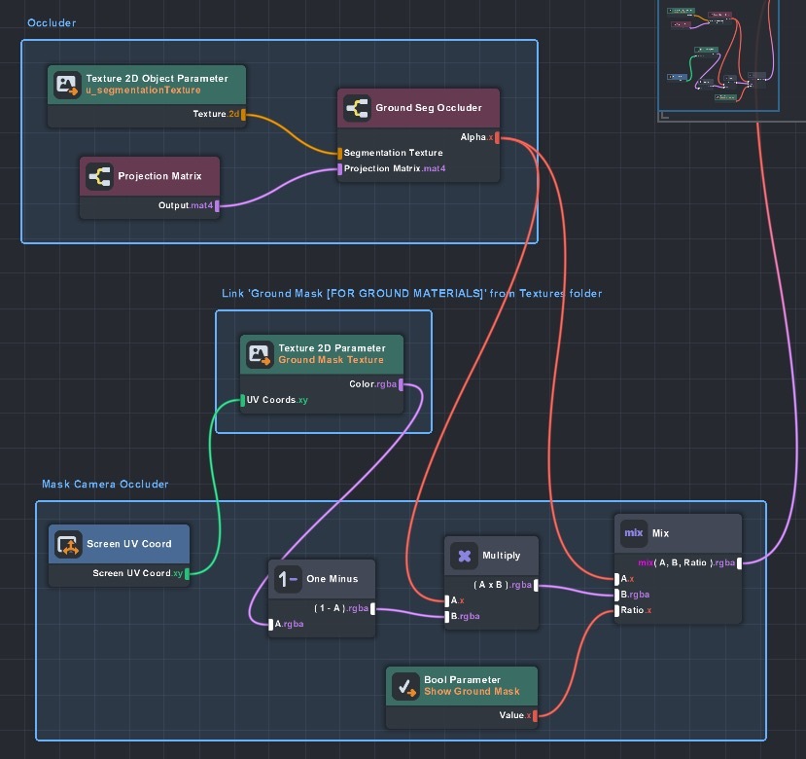Click the One Minus node icon

288,579
